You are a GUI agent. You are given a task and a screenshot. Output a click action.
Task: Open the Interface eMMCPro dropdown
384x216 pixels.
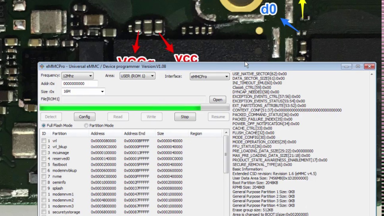[209, 76]
